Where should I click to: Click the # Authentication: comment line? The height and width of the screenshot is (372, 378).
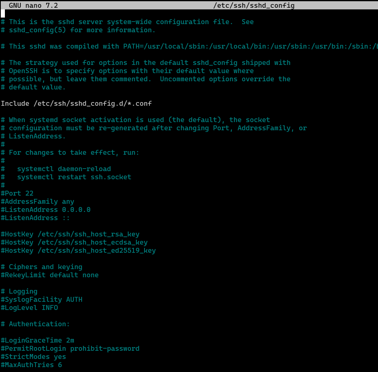pyautogui.click(x=35, y=324)
